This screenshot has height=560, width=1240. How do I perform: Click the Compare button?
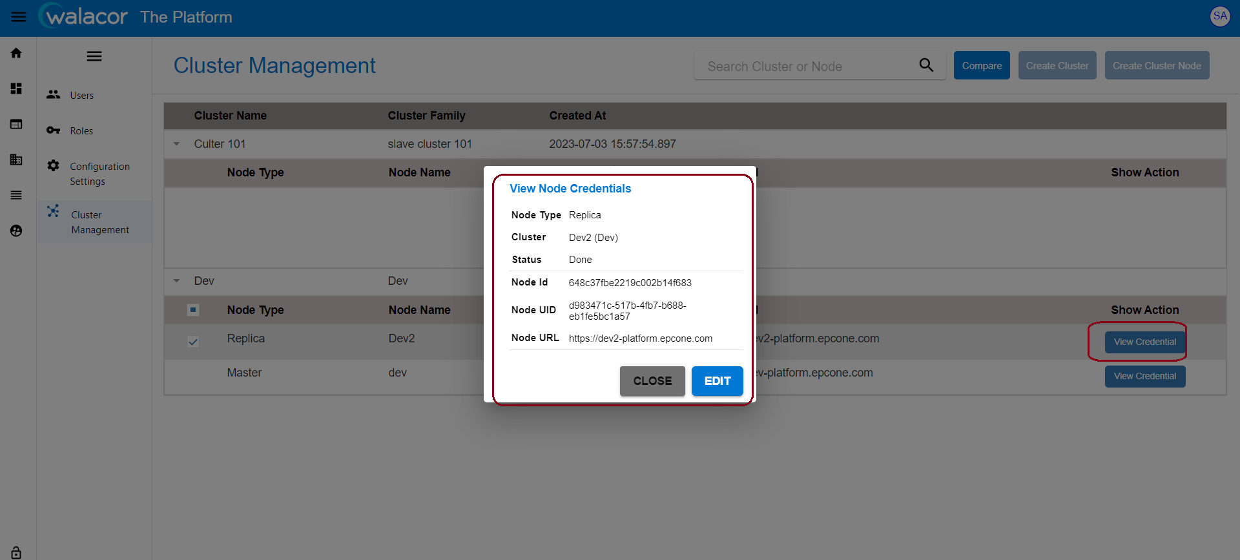point(981,66)
